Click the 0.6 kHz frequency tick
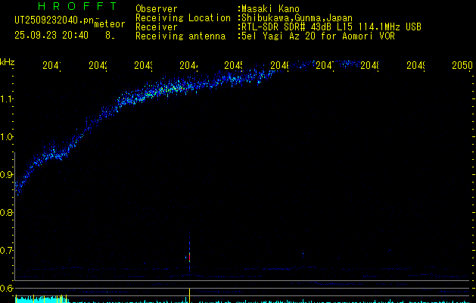 pos(7,289)
